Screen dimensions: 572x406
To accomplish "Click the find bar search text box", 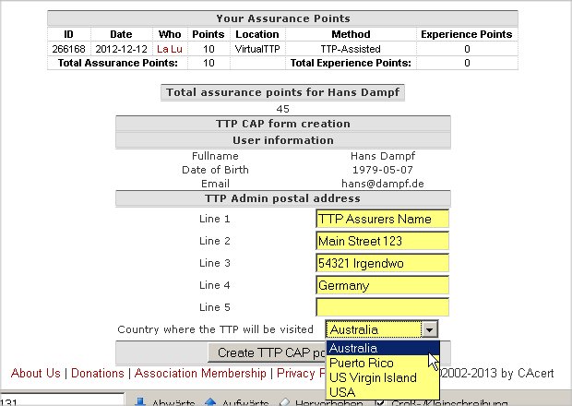I will coord(60,401).
